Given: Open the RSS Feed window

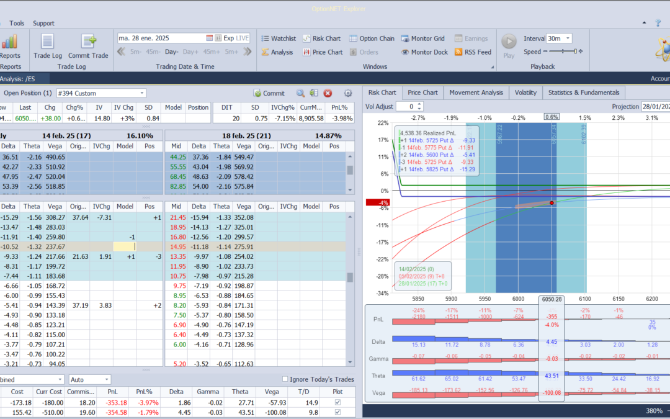Looking at the screenshot, I should pos(473,52).
